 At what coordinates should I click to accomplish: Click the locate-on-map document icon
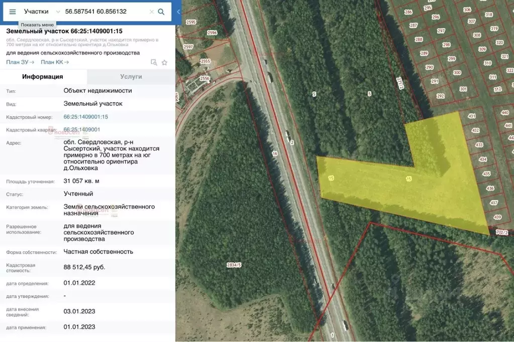pos(154,63)
